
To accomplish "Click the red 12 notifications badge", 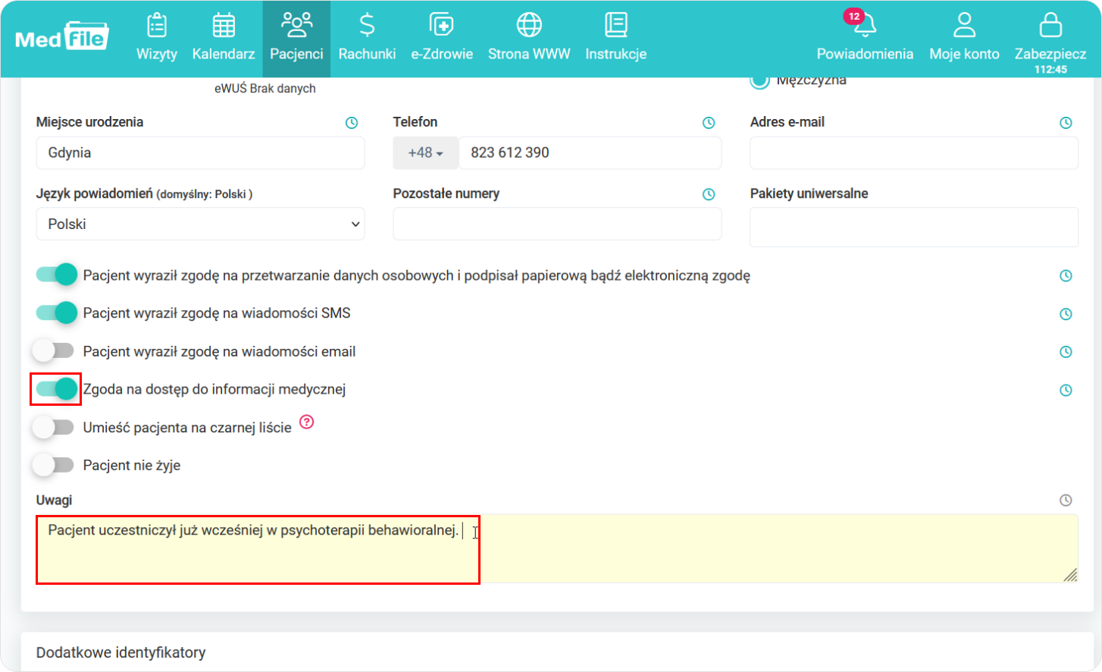I will click(854, 16).
